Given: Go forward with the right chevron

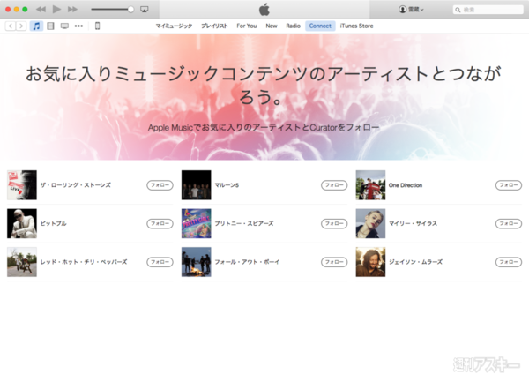Looking at the screenshot, I should 21,26.
